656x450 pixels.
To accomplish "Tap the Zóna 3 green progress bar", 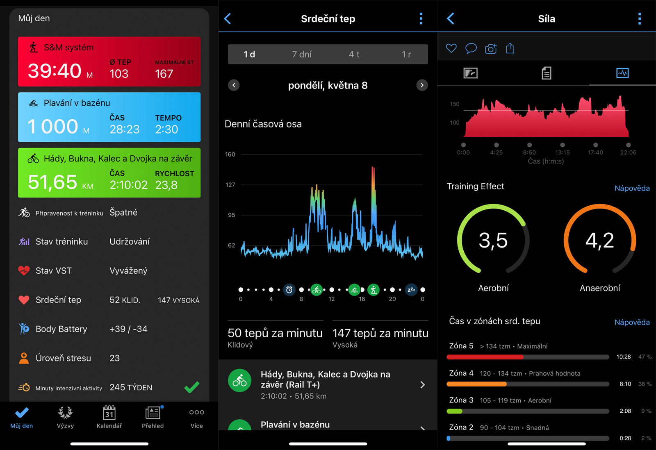I will (x=528, y=411).
